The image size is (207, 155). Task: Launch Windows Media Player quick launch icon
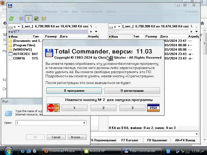35,151
